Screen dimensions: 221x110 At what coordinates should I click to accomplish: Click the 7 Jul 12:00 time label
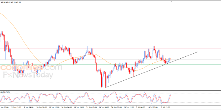pos(166,107)
